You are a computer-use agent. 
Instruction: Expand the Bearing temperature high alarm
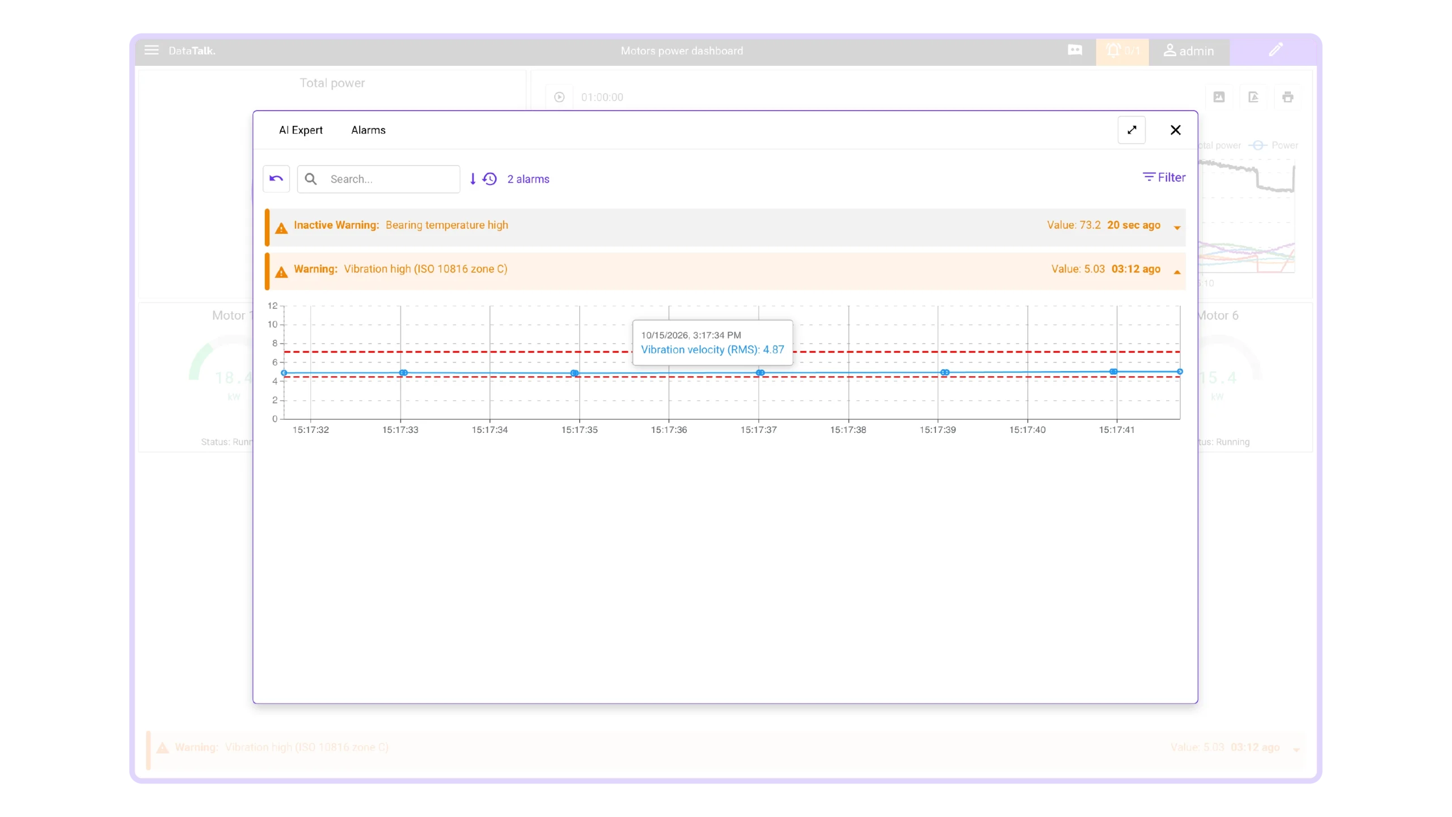1177,228
